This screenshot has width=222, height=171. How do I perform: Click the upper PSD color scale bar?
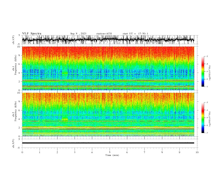[203, 72]
